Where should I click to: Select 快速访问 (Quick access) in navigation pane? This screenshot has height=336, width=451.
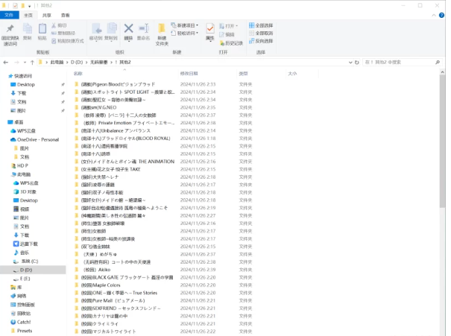[20, 76]
